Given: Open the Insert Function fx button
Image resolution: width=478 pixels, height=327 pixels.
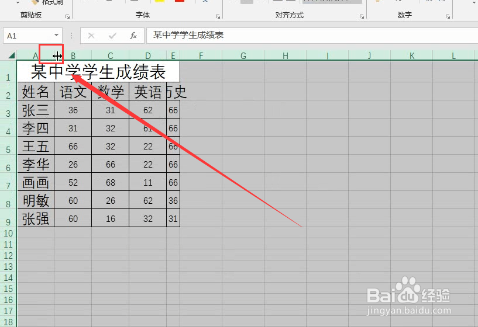Looking at the screenshot, I should point(133,36).
